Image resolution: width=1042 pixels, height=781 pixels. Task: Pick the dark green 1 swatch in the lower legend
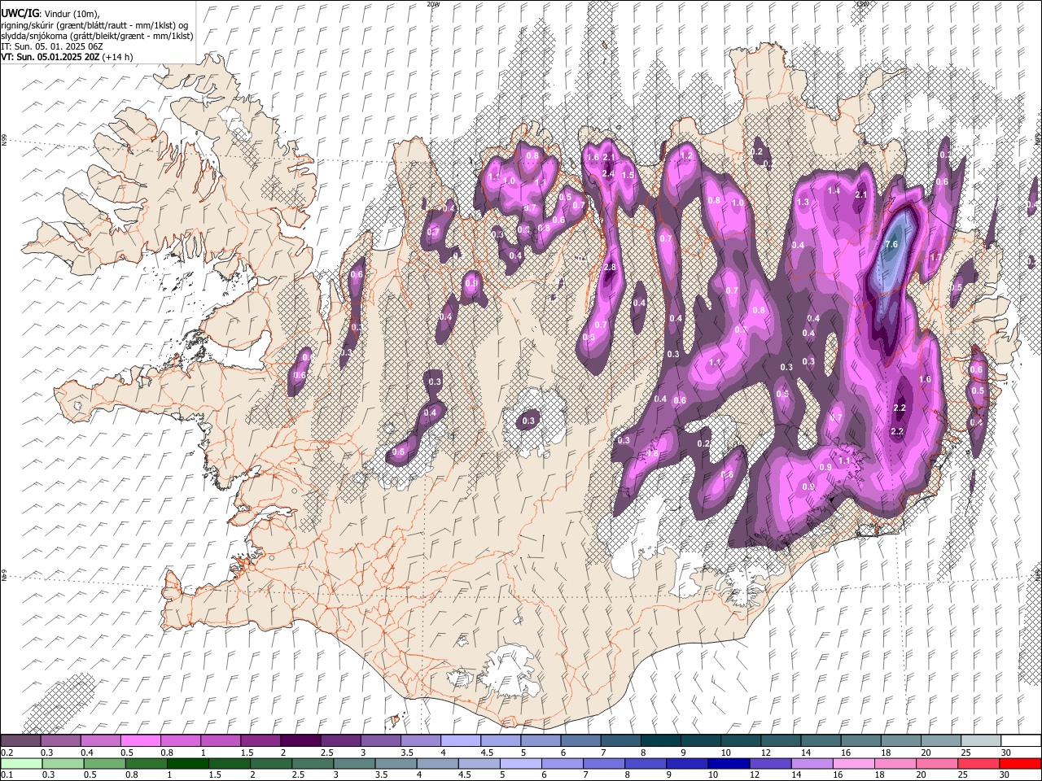point(187,764)
